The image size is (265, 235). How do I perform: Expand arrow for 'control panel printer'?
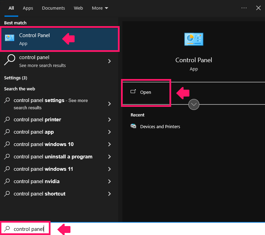[x=109, y=120]
